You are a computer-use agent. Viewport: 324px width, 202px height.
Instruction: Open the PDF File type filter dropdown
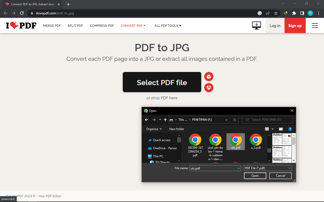tap(268, 168)
